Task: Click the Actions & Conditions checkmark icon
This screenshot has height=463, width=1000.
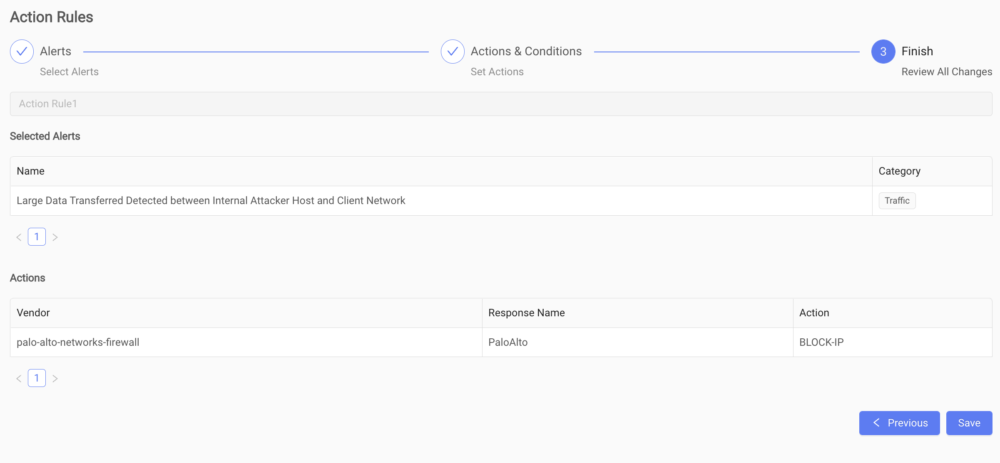Action: pyautogui.click(x=453, y=52)
